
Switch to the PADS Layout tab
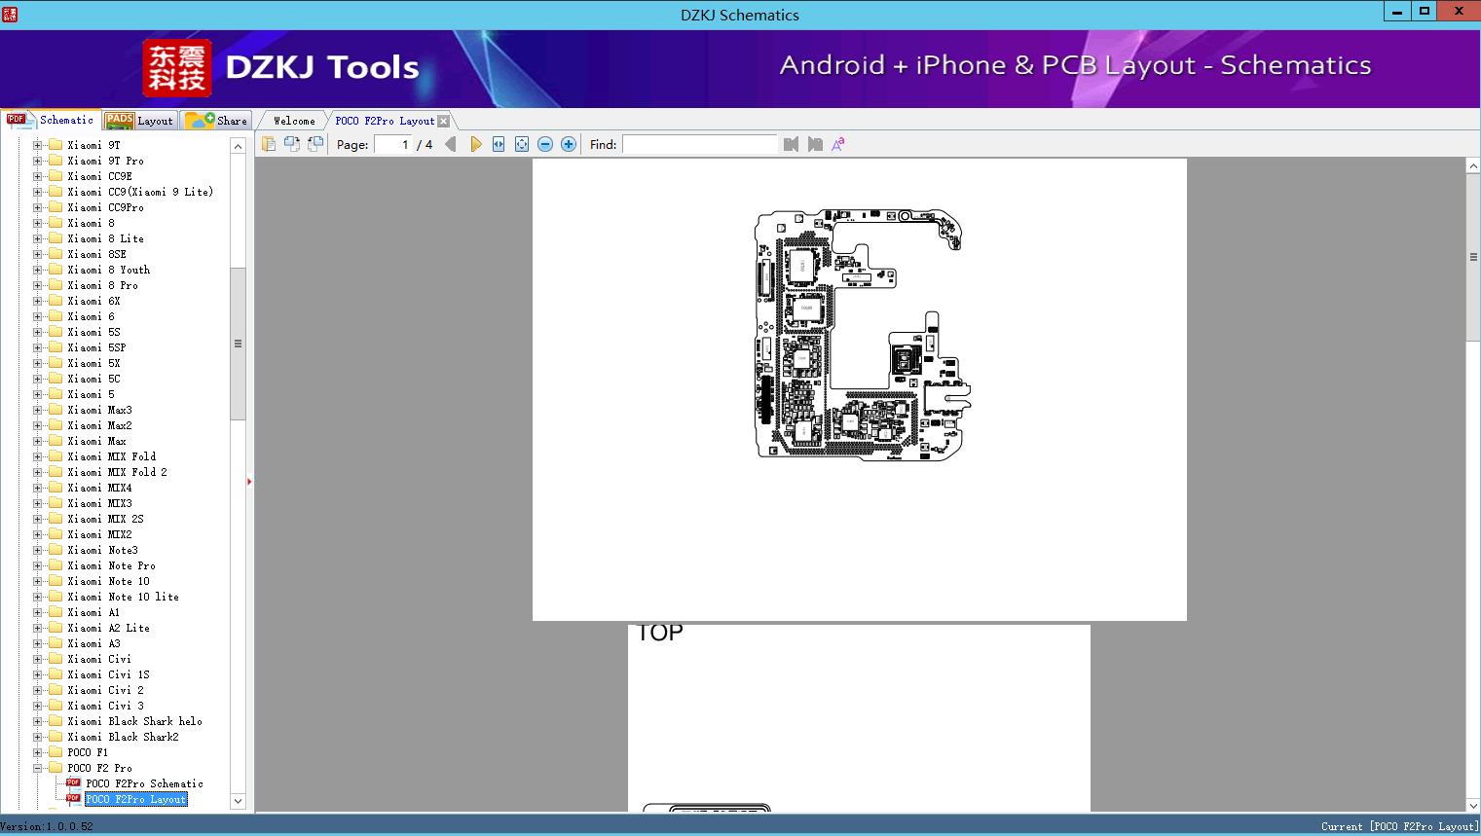138,121
